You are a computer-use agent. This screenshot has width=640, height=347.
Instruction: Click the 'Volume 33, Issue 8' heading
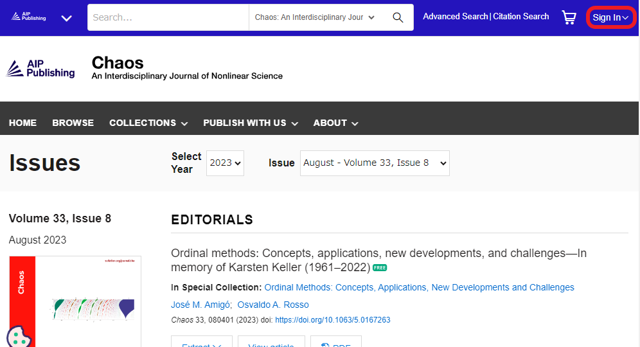click(x=60, y=218)
